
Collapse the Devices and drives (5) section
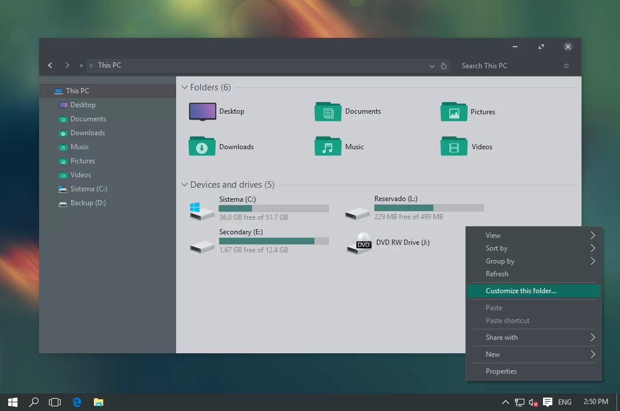[184, 184]
